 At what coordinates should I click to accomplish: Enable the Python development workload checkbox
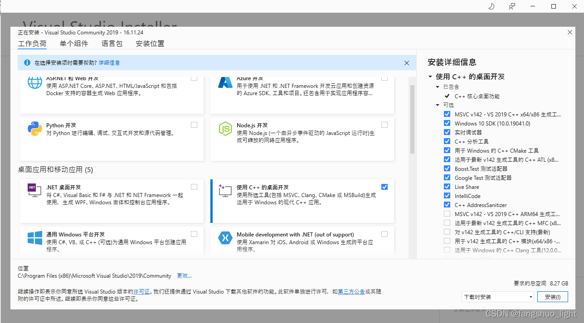tap(194, 125)
